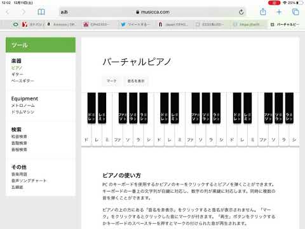Play the ファ white key in lowest octave

[118, 135]
